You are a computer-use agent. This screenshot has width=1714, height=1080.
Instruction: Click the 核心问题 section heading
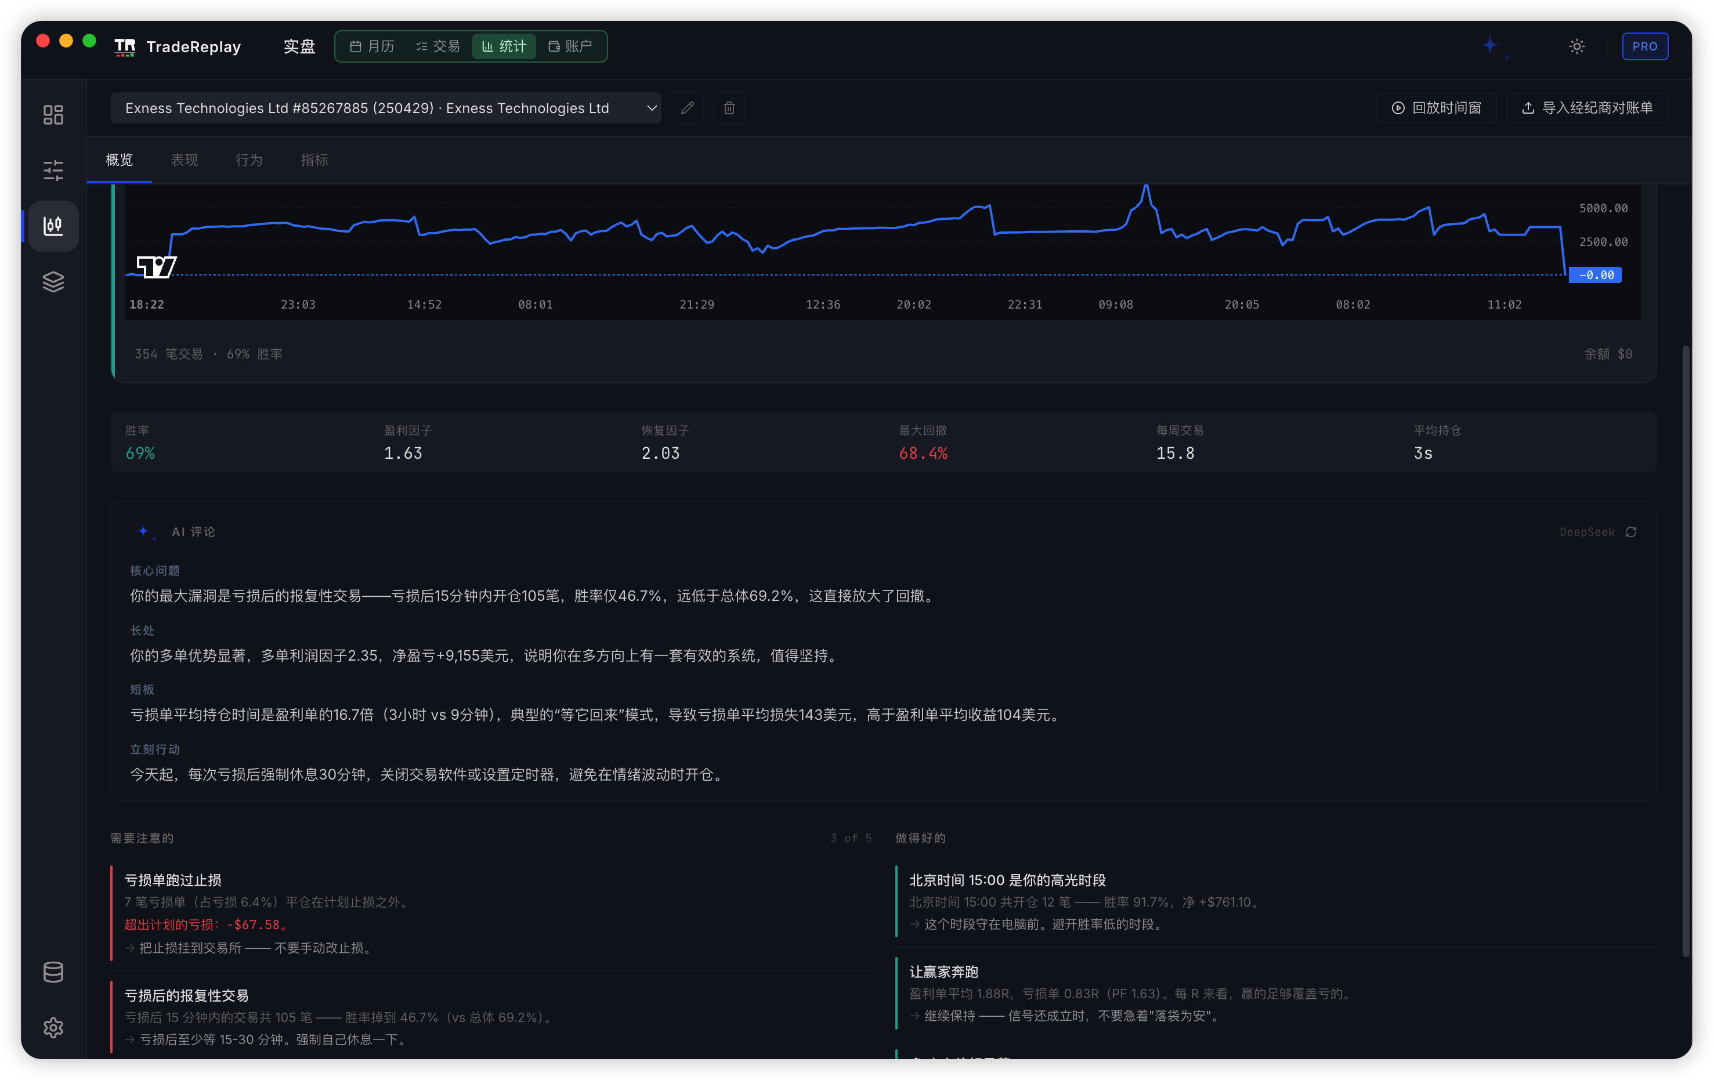(154, 571)
